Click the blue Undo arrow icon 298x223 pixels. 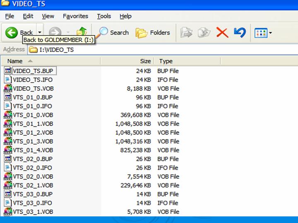coord(240,33)
